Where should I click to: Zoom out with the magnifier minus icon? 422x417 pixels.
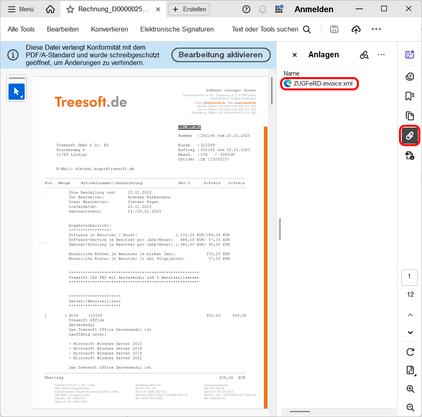[410, 407]
